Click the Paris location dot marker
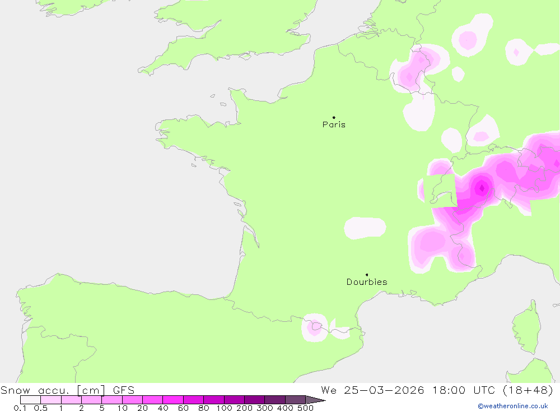The height and width of the screenshot is (411, 560). coord(334,117)
